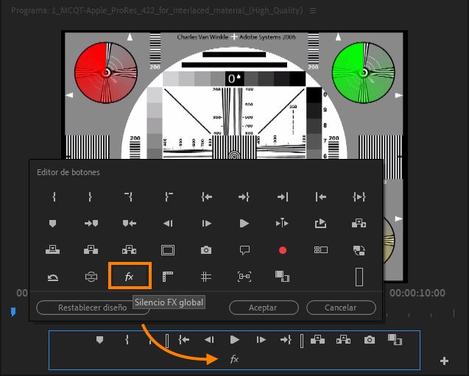The image size is (469, 376).
Task: Click Snap in Program Monitor icon
Action: pyautogui.click(x=244, y=277)
